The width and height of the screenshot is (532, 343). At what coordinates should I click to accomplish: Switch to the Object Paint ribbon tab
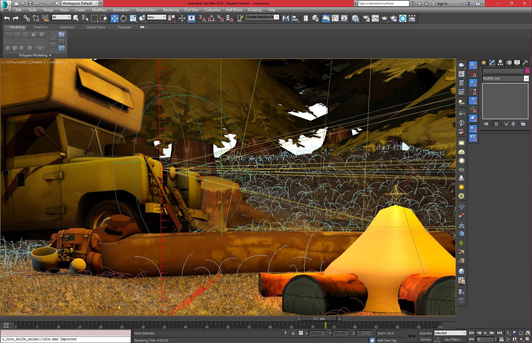coord(96,27)
